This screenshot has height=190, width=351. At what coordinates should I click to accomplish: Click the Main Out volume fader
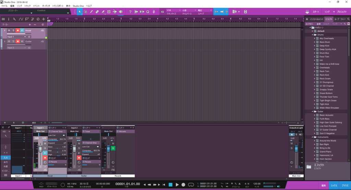tap(296, 149)
